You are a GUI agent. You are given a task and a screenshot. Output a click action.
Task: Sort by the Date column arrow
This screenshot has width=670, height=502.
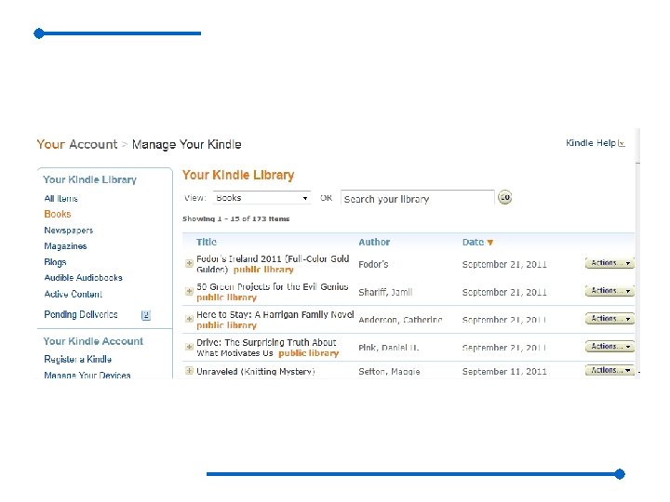(490, 243)
